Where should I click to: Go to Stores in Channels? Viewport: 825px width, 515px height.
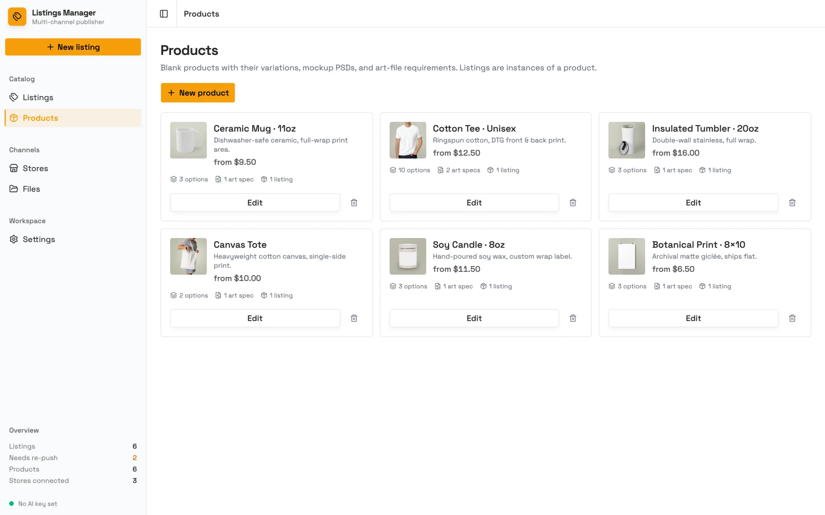(x=73, y=168)
